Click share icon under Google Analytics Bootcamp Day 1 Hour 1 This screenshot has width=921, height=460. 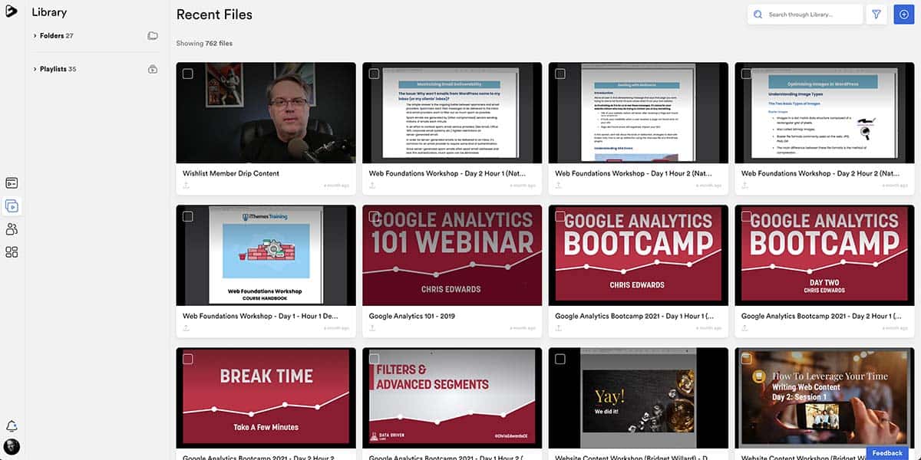coord(558,328)
